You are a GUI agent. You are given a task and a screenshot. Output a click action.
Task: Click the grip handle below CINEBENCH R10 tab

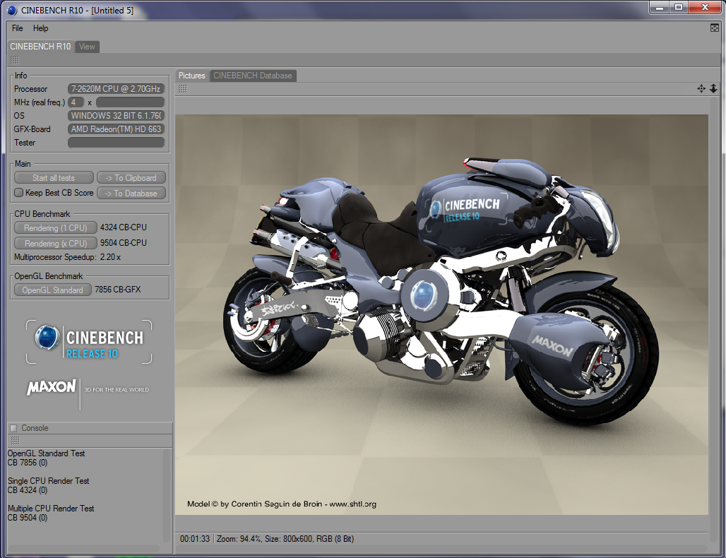14,60
